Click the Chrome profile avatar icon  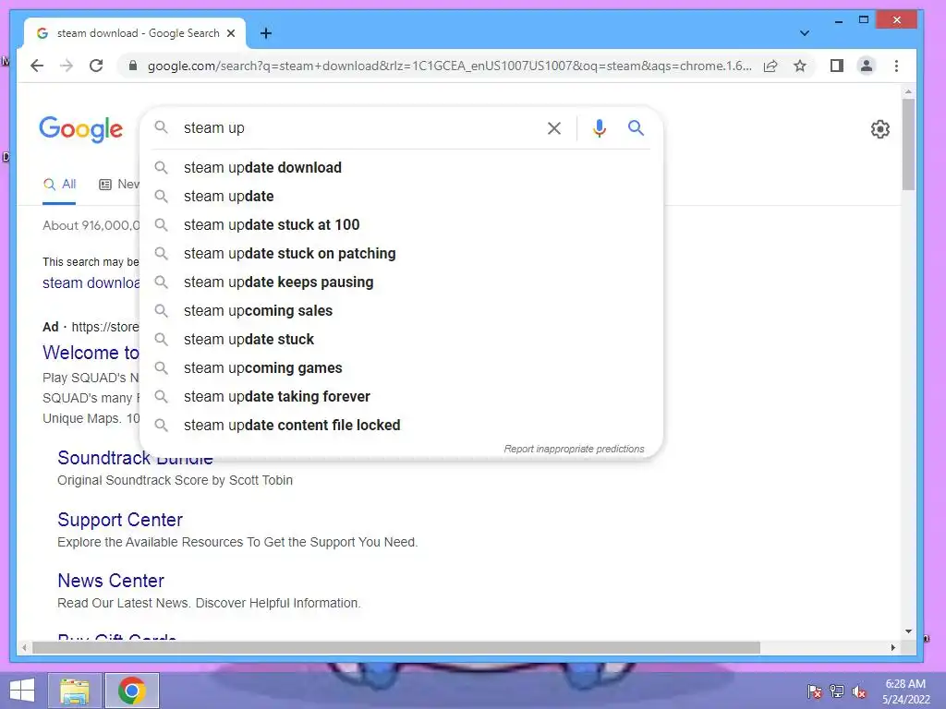(x=867, y=66)
